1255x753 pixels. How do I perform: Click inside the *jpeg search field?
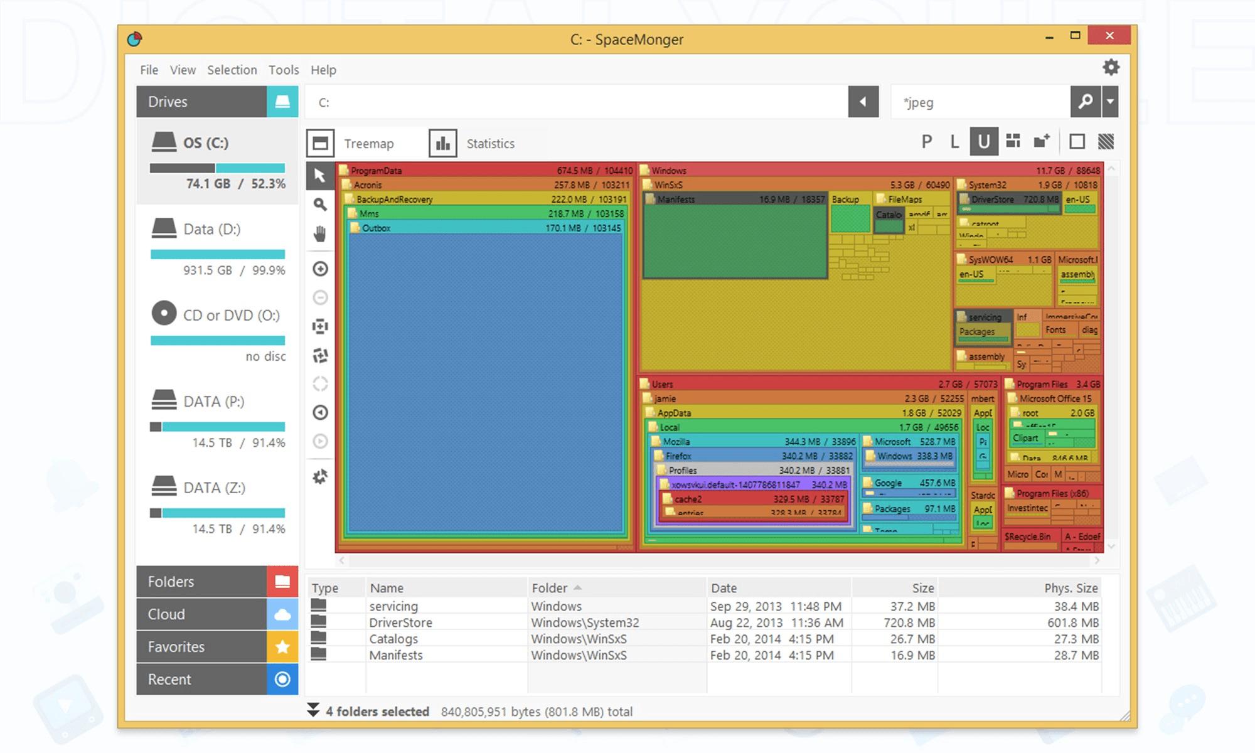tap(973, 102)
